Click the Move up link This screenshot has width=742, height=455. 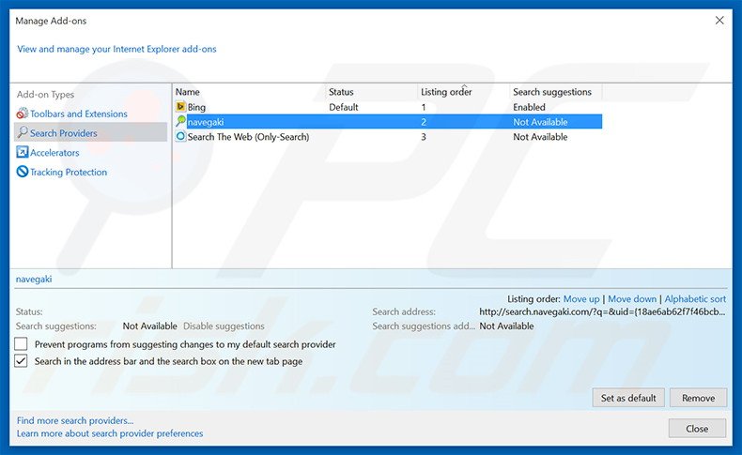tap(581, 299)
